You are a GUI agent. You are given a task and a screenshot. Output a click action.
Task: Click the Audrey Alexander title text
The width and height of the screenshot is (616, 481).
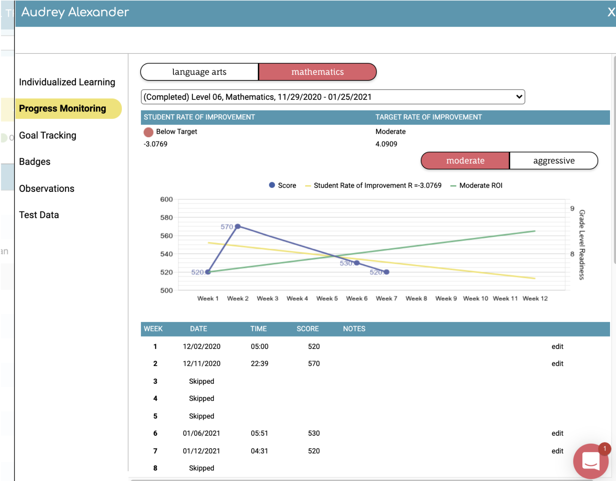tap(75, 12)
